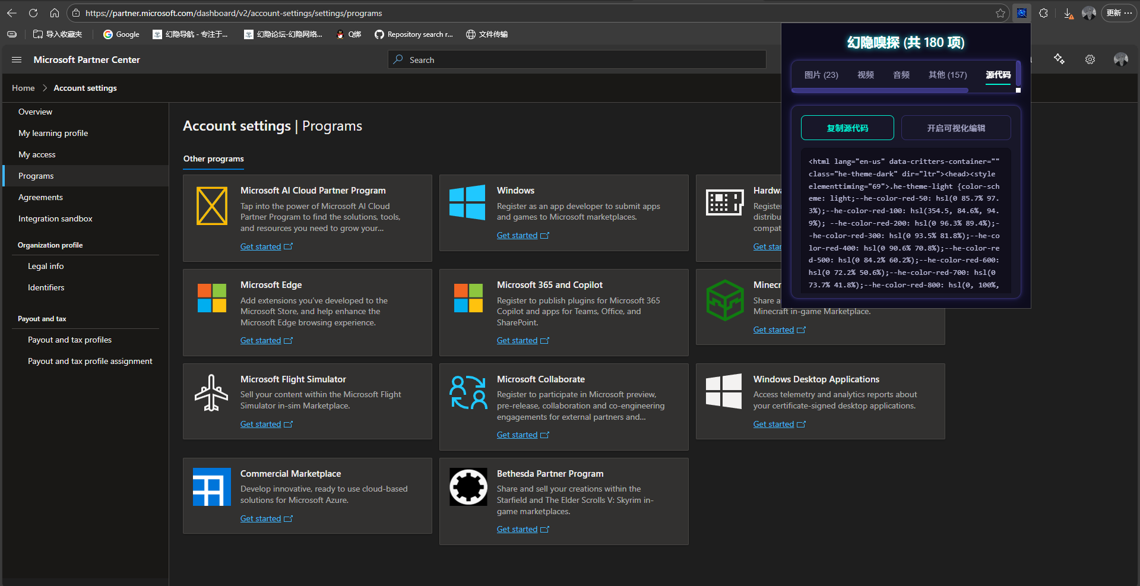Reload the page with refresh icon
This screenshot has height=586, width=1140.
point(33,13)
